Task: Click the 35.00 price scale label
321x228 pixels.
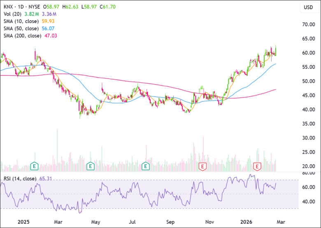Action: pyautogui.click(x=308, y=124)
